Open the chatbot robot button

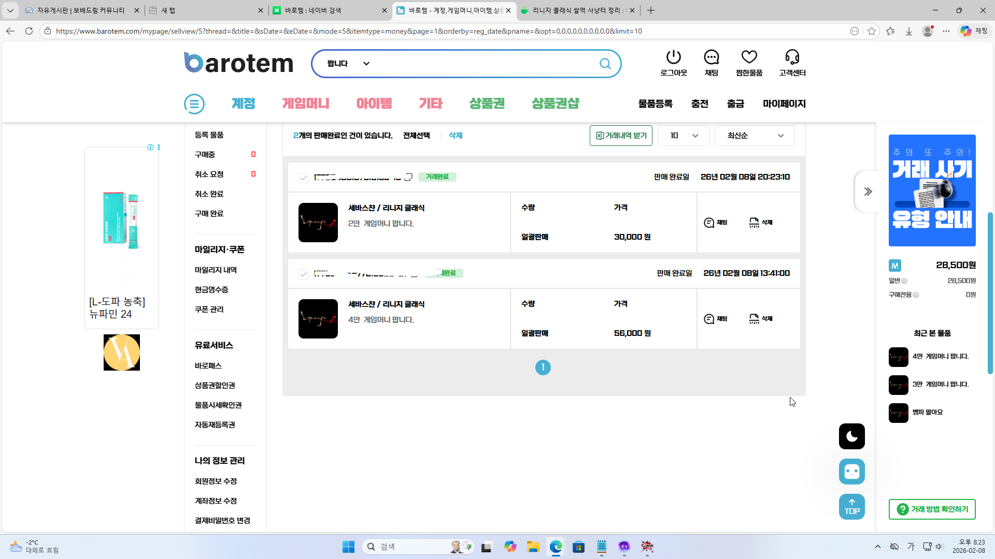[x=852, y=472]
